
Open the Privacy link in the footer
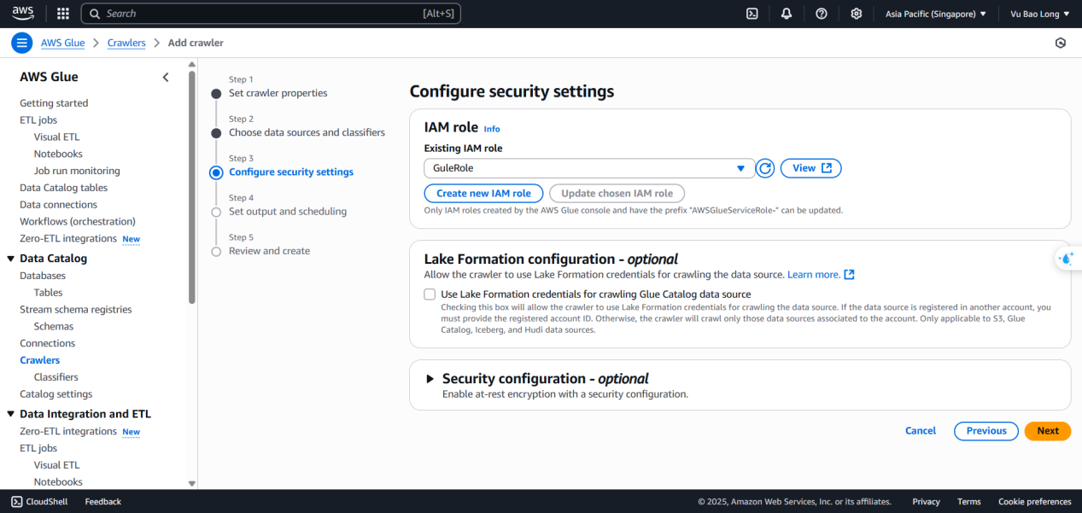927,502
